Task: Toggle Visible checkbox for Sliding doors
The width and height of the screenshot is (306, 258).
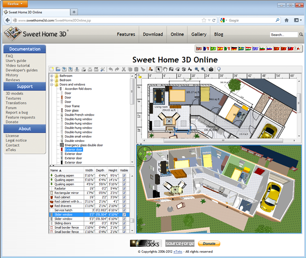Action: coord(124,223)
